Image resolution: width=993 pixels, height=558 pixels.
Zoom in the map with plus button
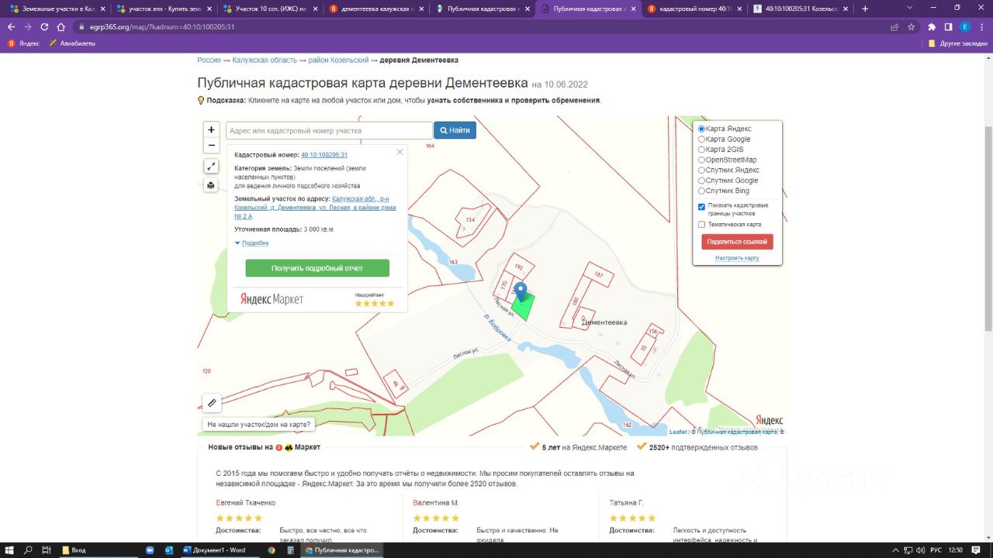pos(211,130)
